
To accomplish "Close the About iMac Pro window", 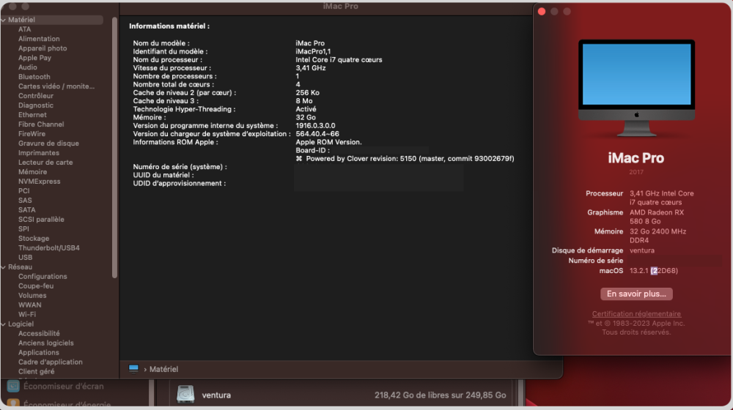I will pyautogui.click(x=542, y=11).
